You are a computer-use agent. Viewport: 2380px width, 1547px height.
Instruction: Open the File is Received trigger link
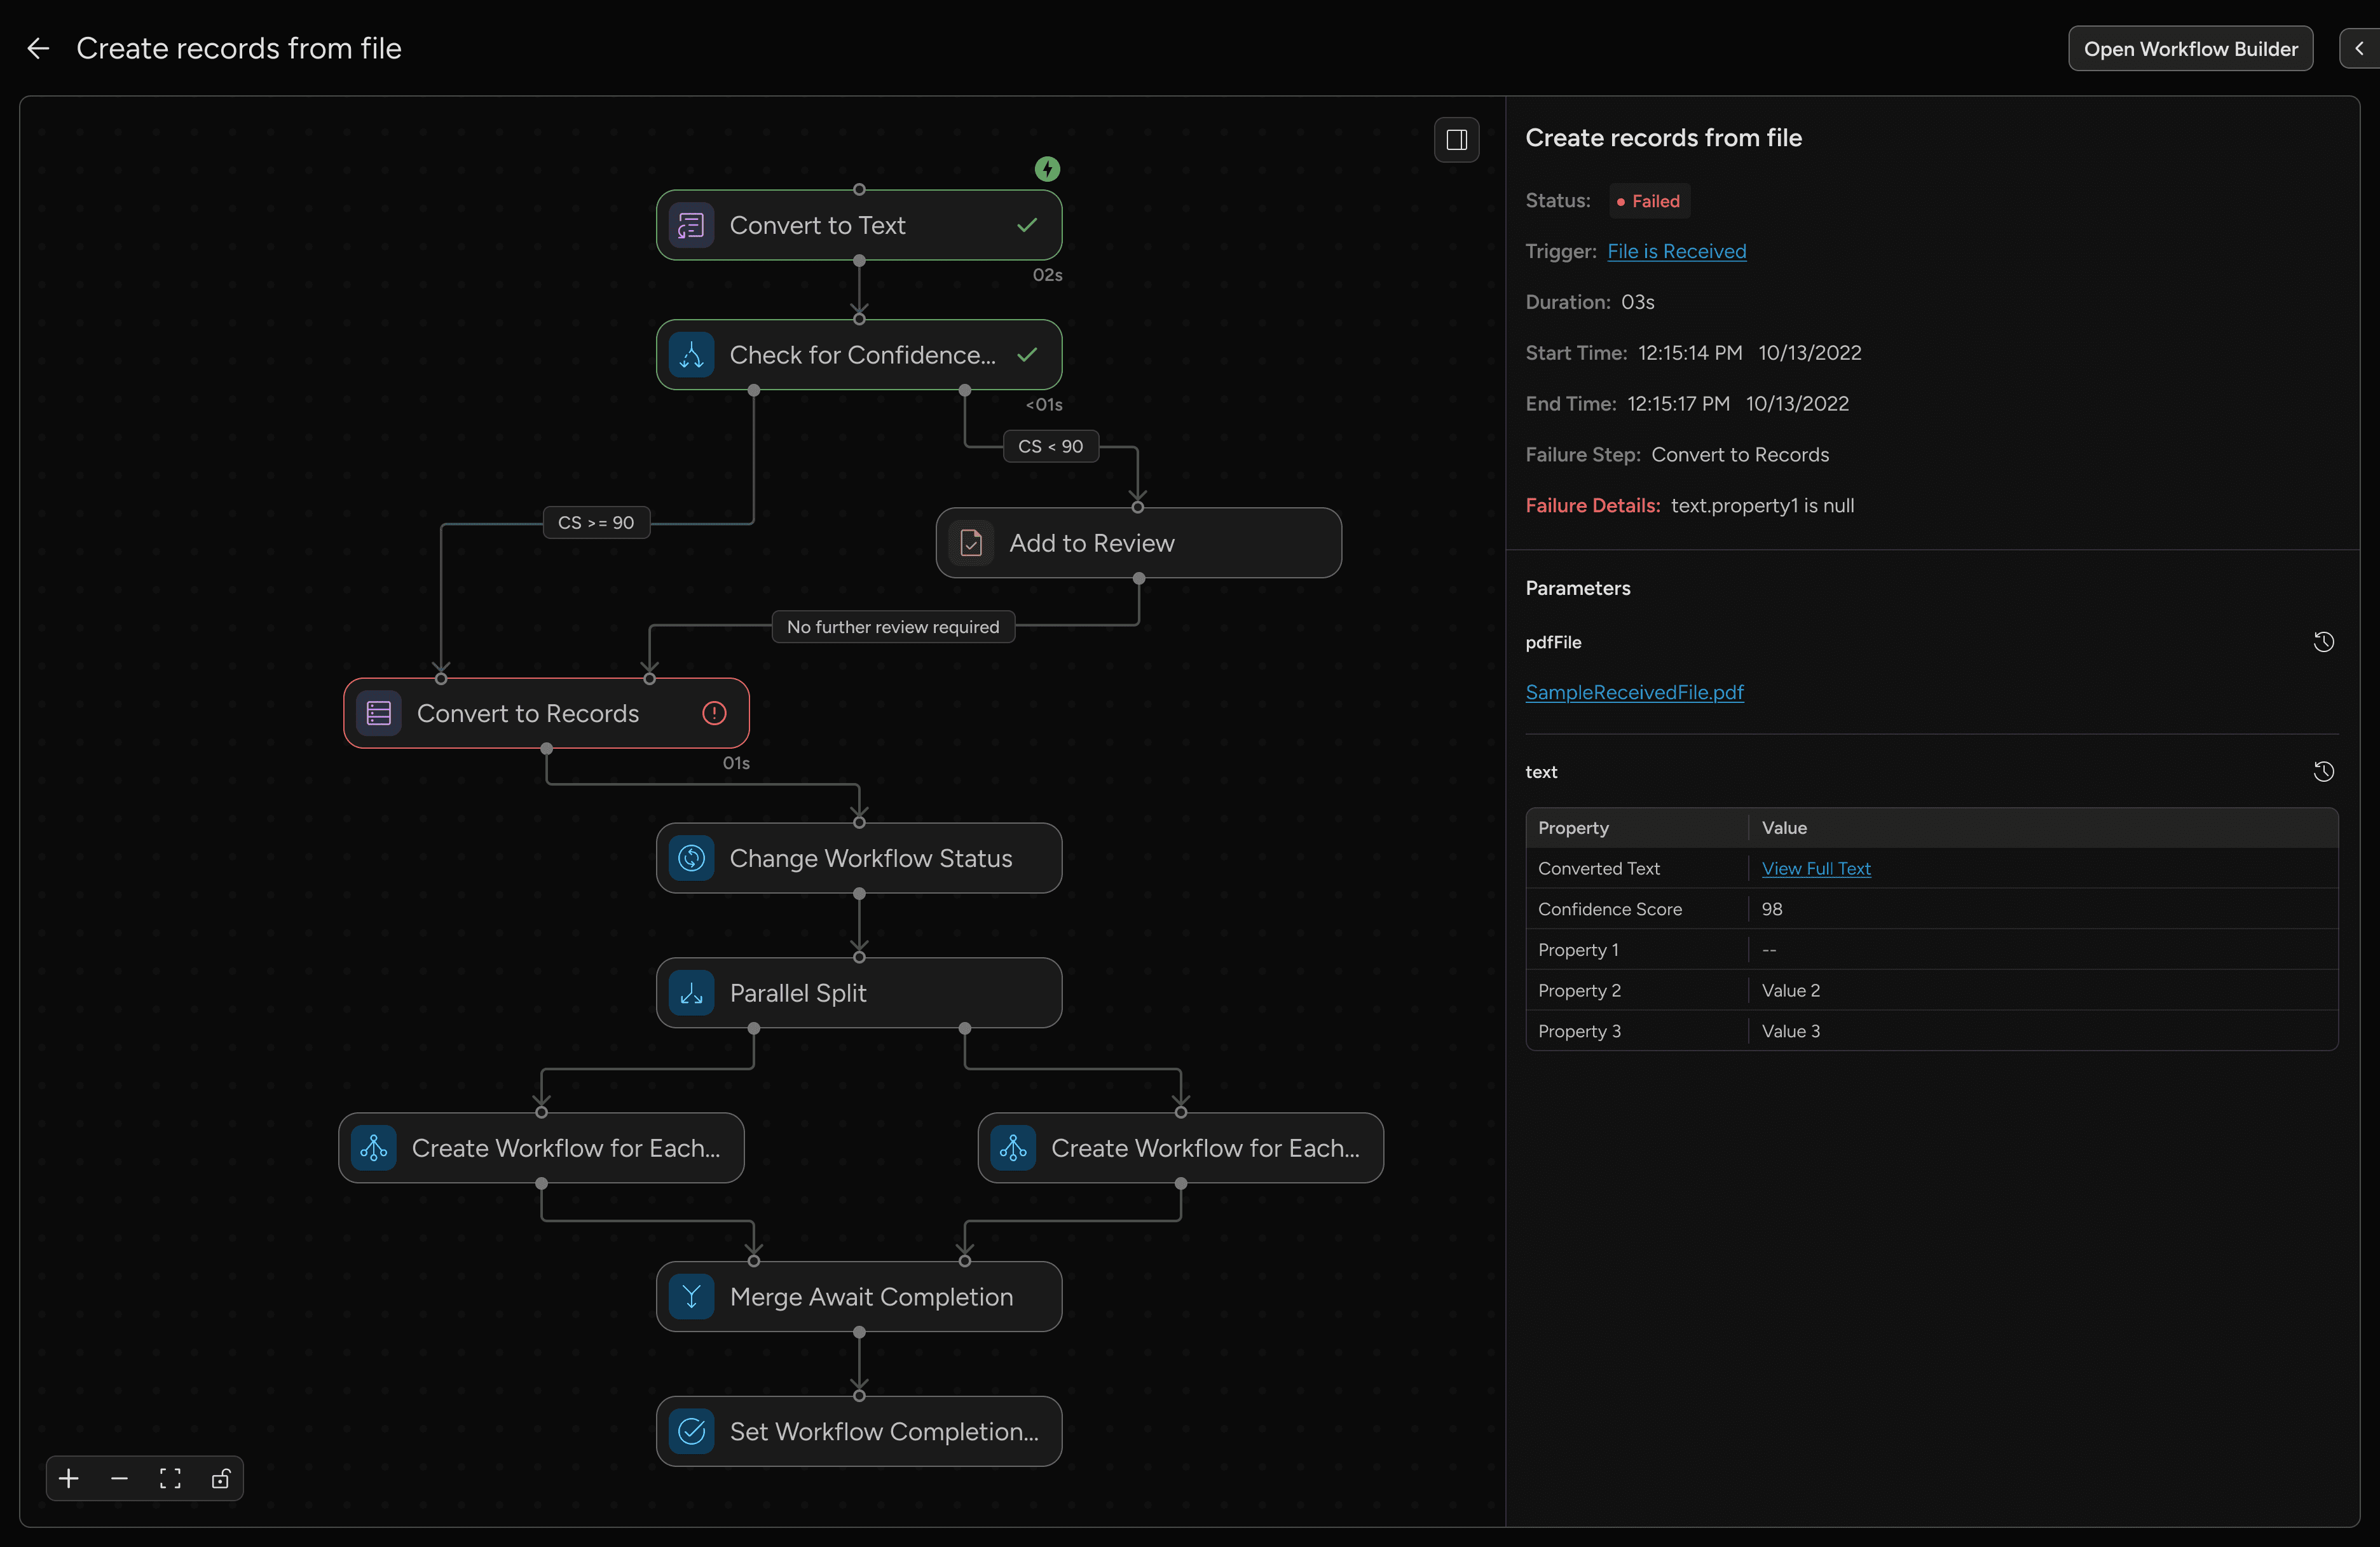click(1676, 251)
